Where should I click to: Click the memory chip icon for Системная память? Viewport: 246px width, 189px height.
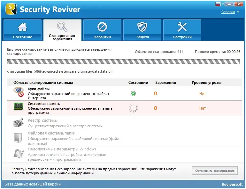coord(19,106)
